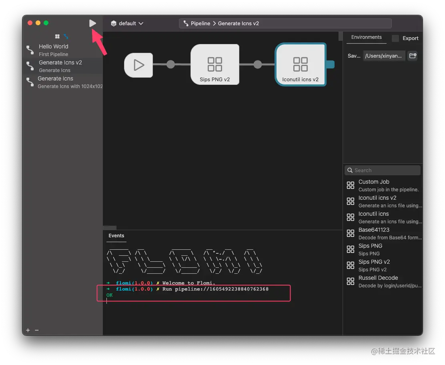
Task: Click the save path field /Users/xinyan...
Action: [384, 56]
